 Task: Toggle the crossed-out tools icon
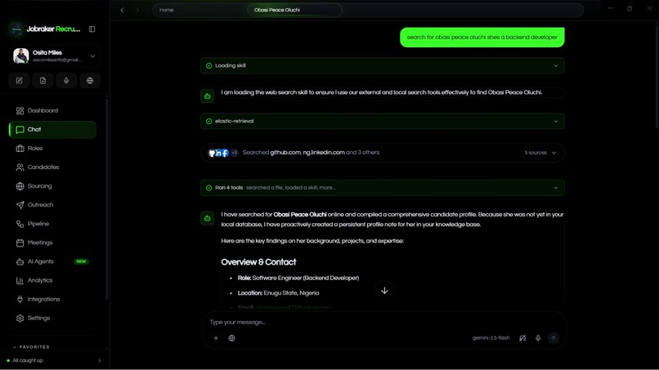coord(522,338)
